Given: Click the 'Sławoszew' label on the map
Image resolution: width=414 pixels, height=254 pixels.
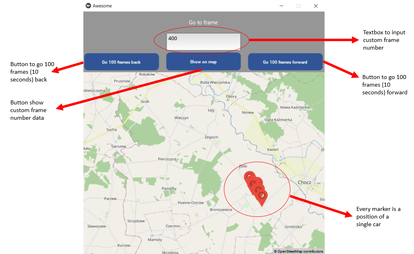Looking at the screenshot, I should [97, 226].
